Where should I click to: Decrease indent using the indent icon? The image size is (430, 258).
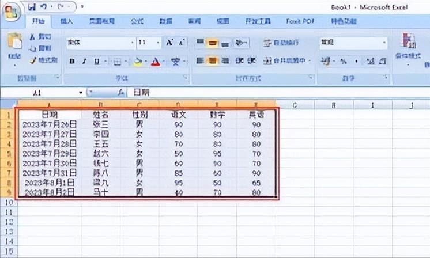239,61
